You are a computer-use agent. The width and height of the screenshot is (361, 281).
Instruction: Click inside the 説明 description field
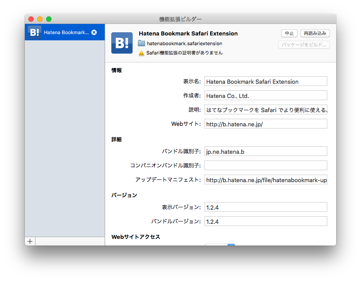pyautogui.click(x=265, y=109)
